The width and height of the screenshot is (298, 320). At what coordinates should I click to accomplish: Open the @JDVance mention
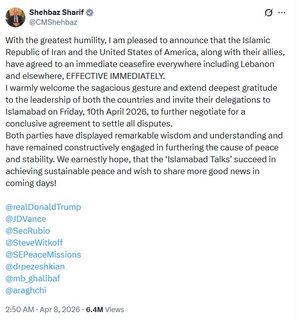[x=26, y=219]
